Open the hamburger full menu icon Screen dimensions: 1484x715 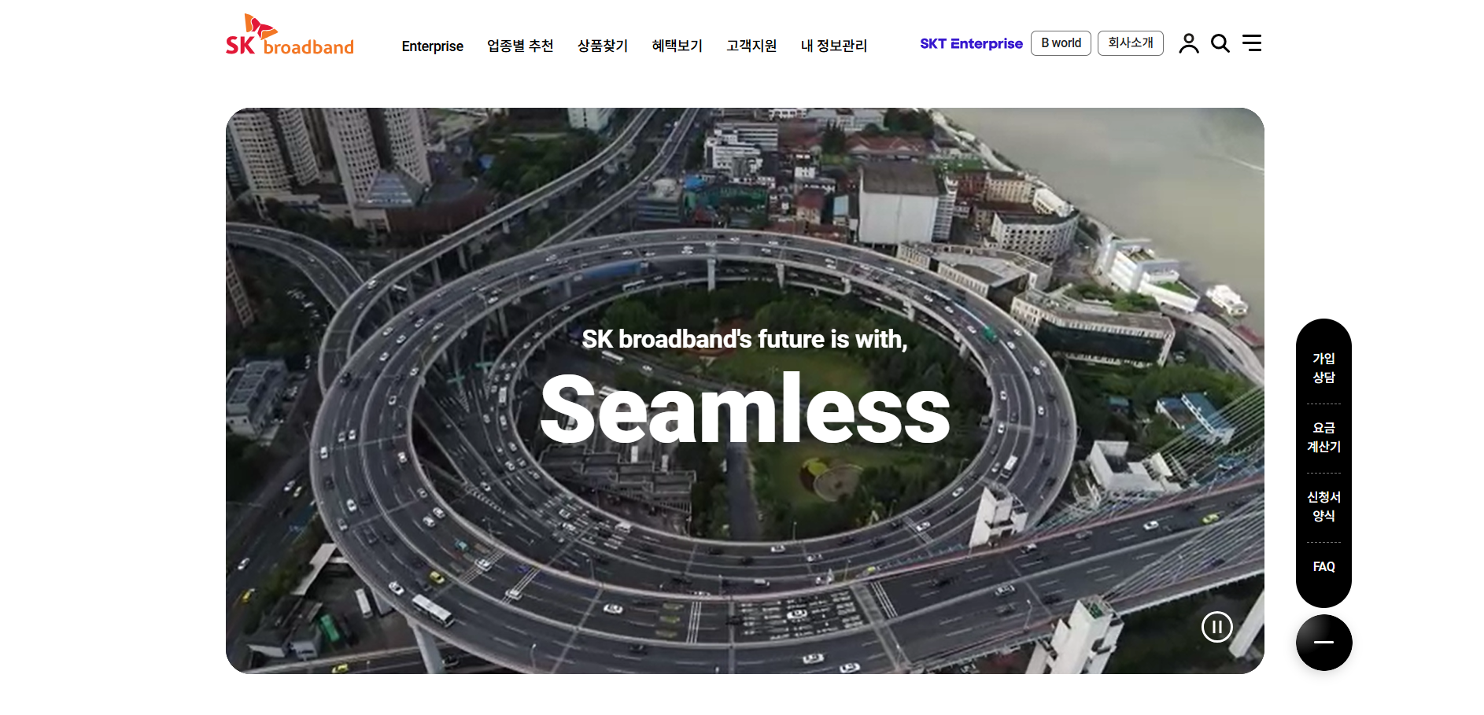tap(1251, 43)
